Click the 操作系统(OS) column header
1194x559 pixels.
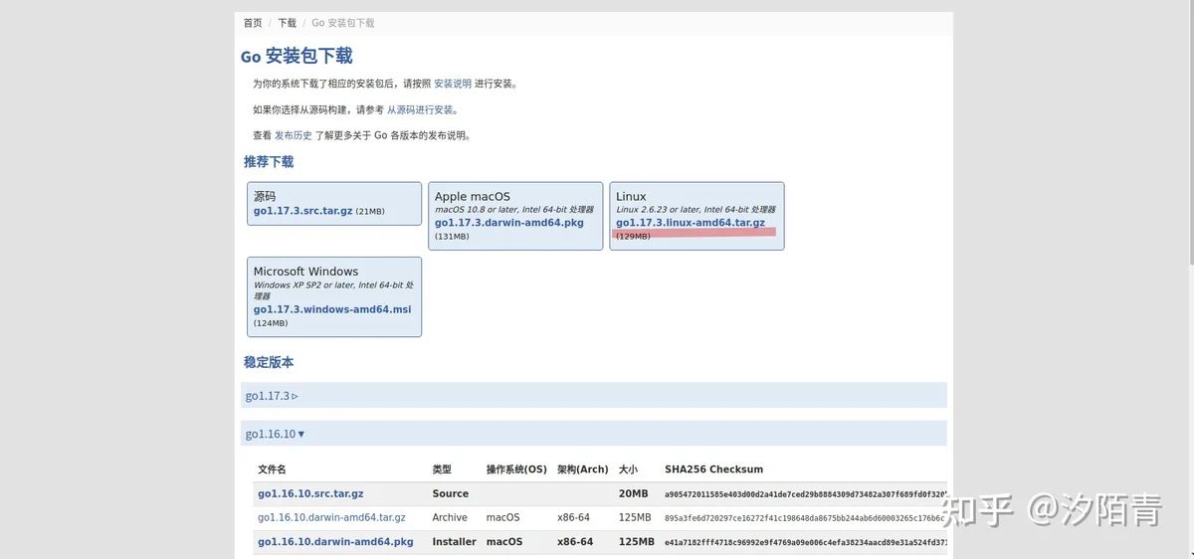coord(516,469)
